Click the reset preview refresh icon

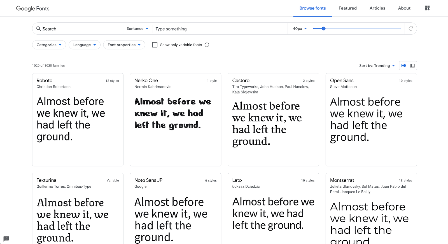(x=411, y=28)
